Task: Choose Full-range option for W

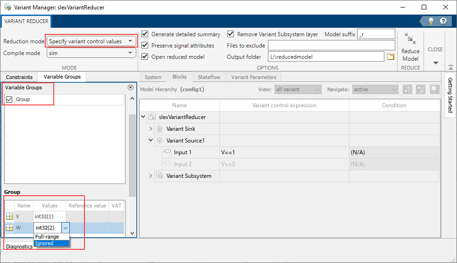Action: click(47, 237)
